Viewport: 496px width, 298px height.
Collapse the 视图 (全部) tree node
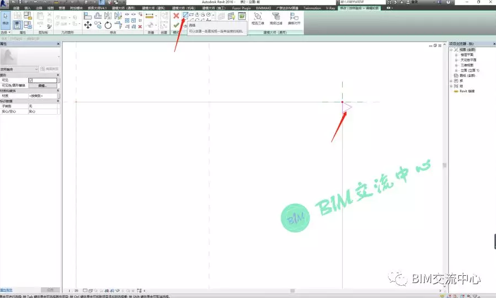click(x=451, y=50)
